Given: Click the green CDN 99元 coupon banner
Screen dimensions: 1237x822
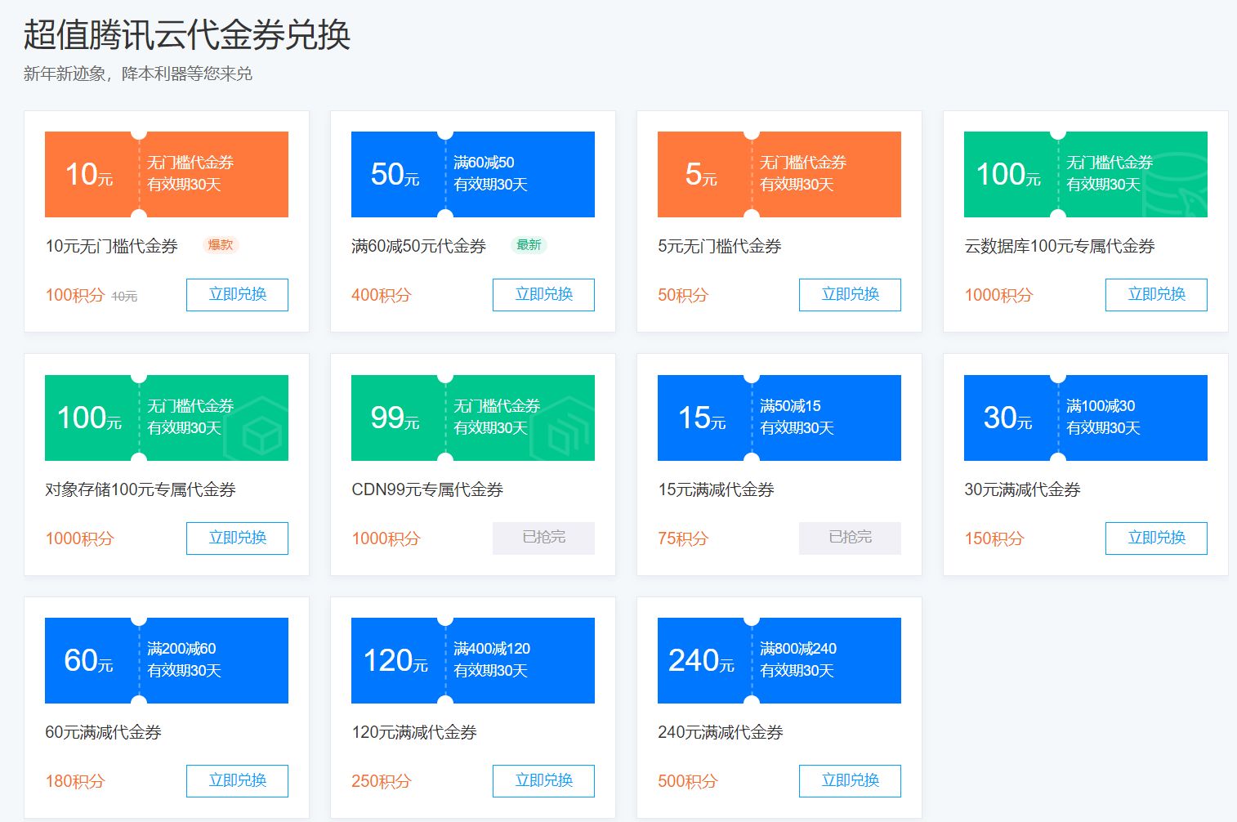Looking at the screenshot, I should pyautogui.click(x=472, y=418).
